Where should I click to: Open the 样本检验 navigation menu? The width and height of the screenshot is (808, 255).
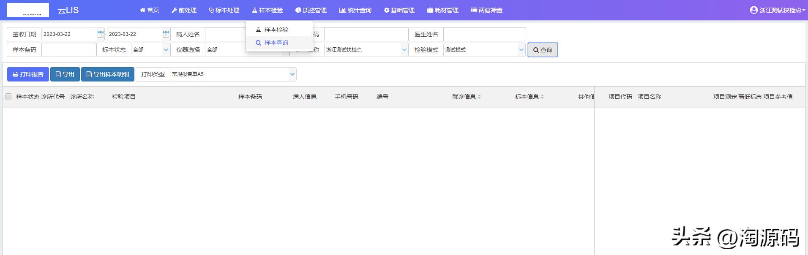pos(267,10)
